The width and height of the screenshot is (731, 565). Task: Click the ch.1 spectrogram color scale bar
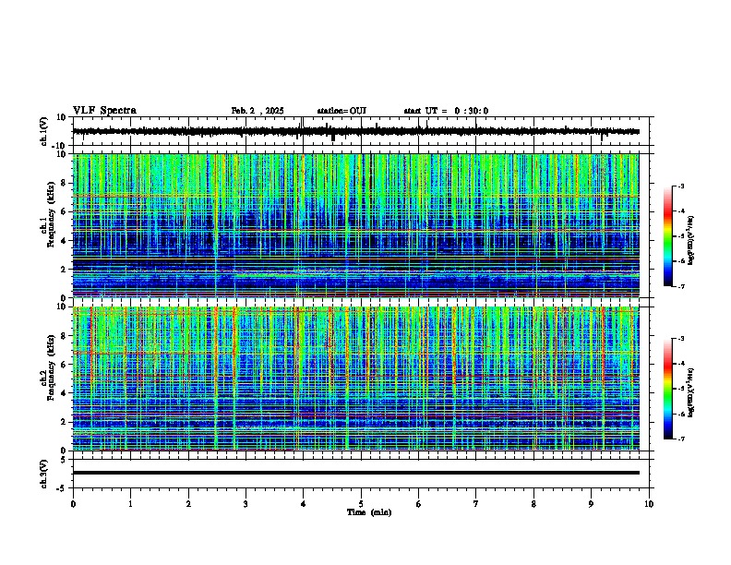tap(668, 236)
